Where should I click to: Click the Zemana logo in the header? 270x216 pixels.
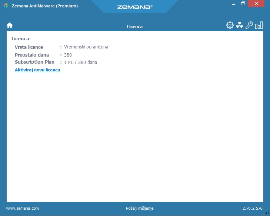[134, 7]
